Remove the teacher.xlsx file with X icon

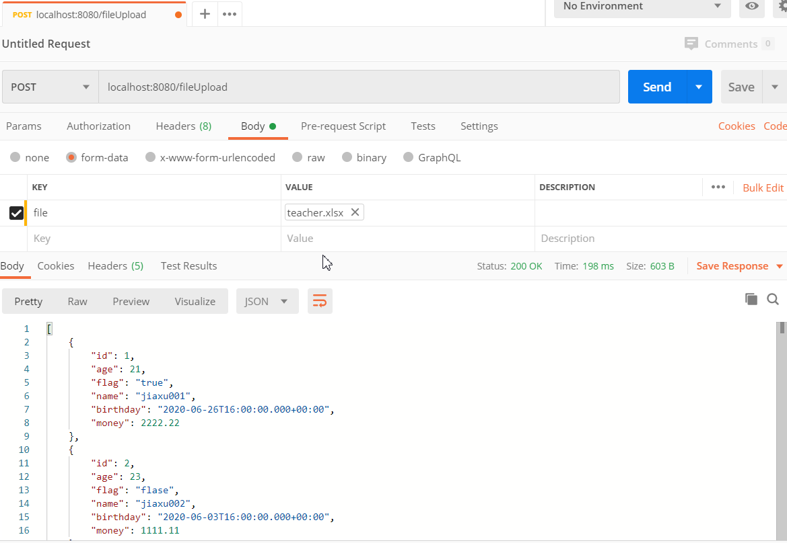point(355,212)
